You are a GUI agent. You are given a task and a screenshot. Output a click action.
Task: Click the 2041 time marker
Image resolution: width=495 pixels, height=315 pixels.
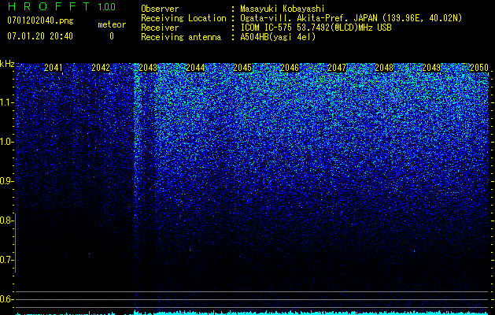pyautogui.click(x=54, y=68)
